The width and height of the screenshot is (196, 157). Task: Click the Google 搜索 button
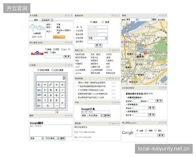(161, 135)
